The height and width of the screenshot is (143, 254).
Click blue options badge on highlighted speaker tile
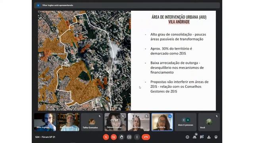pyautogui.click(x=170, y=116)
